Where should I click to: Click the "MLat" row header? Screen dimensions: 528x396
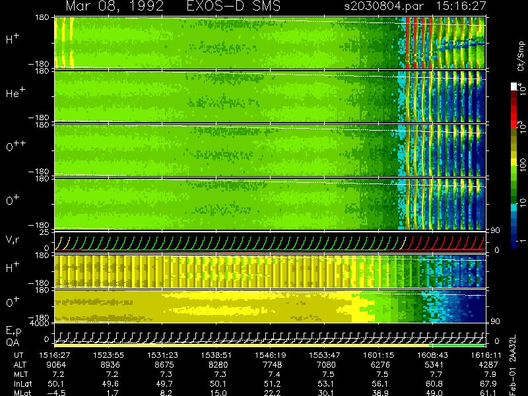pyautogui.click(x=22, y=393)
